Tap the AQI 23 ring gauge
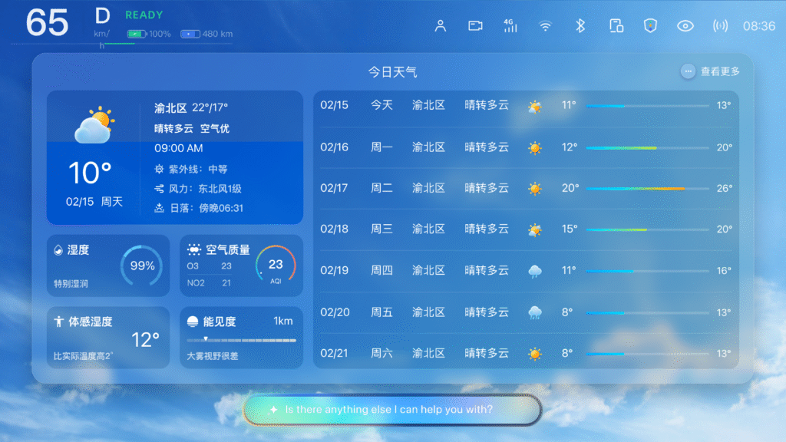The width and height of the screenshot is (786, 442). point(276,266)
